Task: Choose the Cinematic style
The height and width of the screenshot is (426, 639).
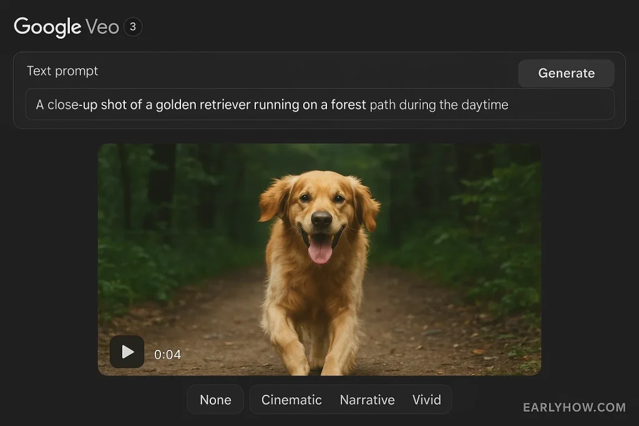Action: tap(291, 400)
